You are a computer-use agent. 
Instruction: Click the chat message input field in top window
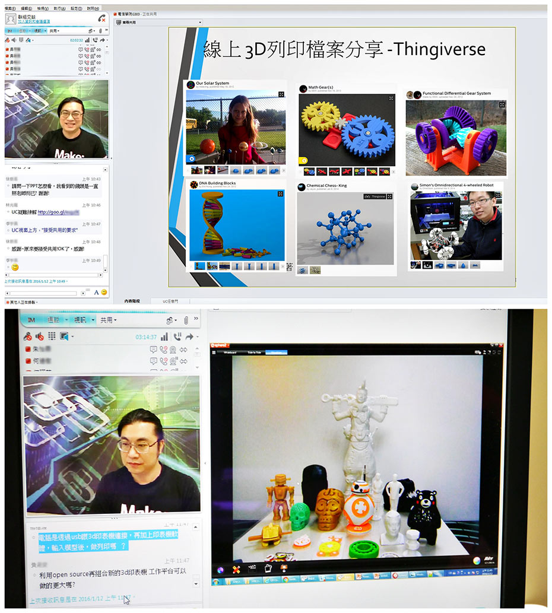[44, 293]
